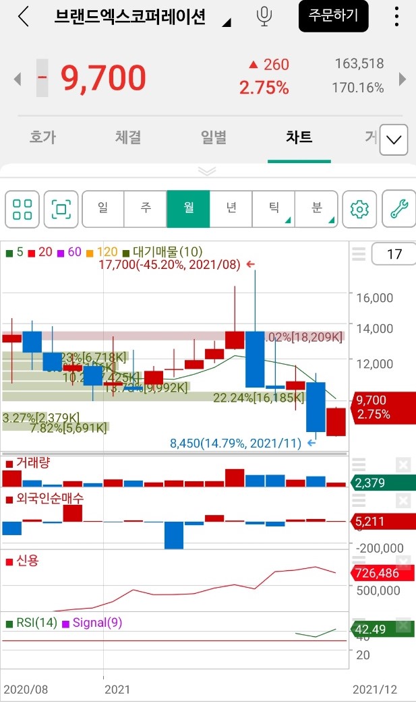Tap the drag handle beside price chart
This screenshot has height=703, width=416.
tap(359, 253)
